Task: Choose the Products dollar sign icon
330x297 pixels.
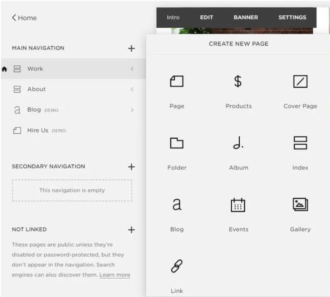Action: (x=238, y=81)
